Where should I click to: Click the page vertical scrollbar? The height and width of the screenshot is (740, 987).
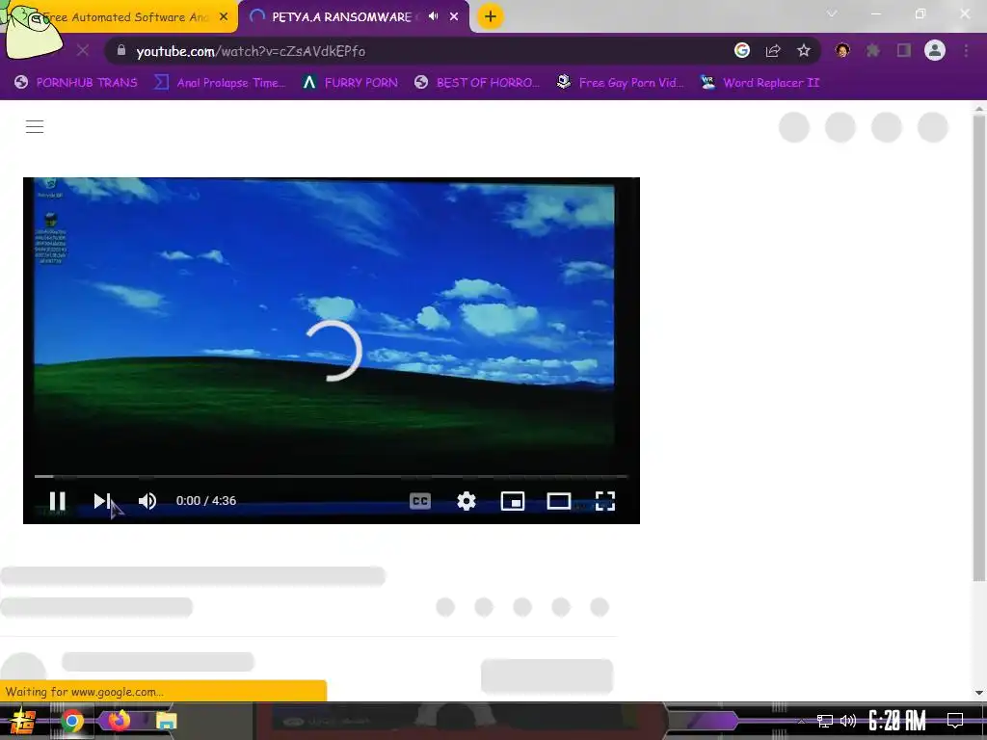[x=979, y=348]
